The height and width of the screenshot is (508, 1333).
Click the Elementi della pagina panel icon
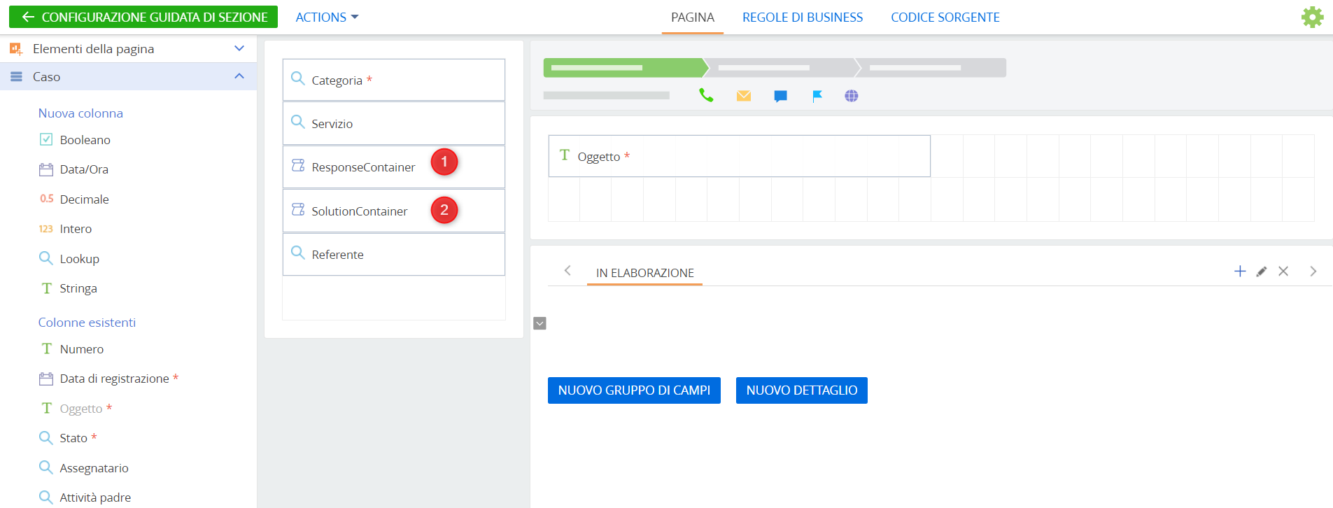click(x=15, y=49)
